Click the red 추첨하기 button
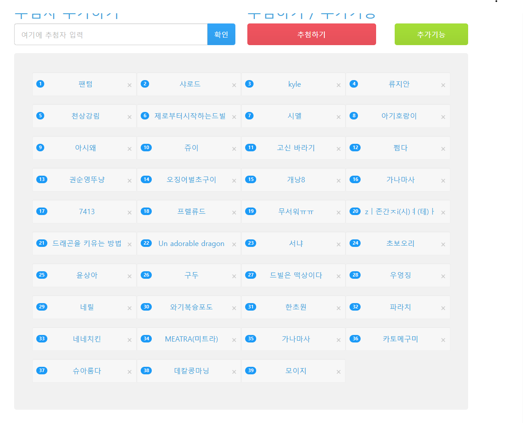Viewport: 523px width, 423px height. coord(311,35)
